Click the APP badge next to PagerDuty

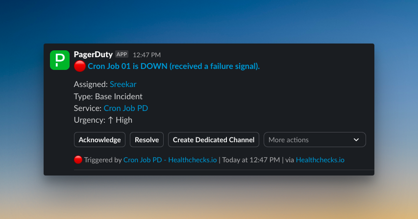(x=122, y=54)
